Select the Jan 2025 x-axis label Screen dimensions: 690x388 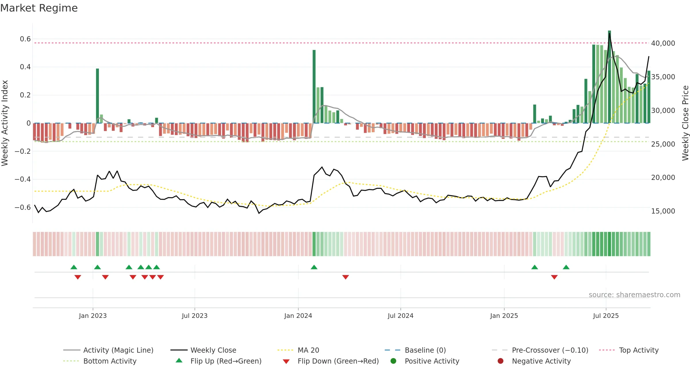click(x=504, y=316)
